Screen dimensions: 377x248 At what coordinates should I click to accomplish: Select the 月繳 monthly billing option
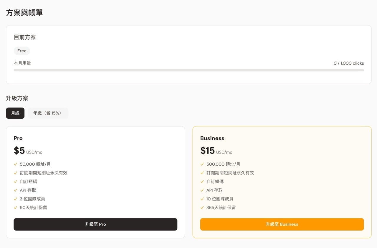click(15, 113)
